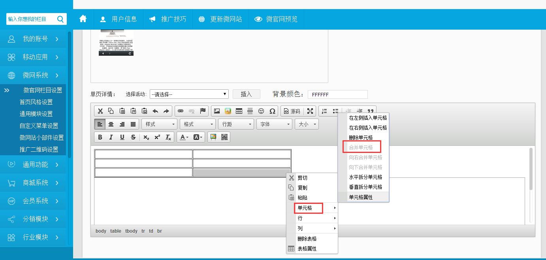Image resolution: width=546 pixels, height=260 pixels.
Task: Open the 请选择 activity dropdown
Action: tap(189, 94)
